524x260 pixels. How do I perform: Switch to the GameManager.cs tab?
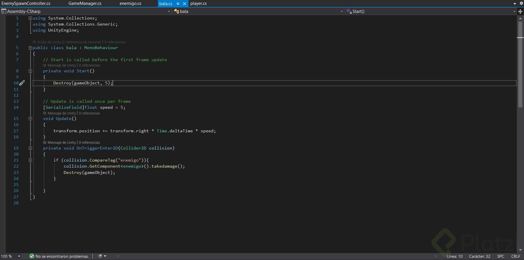pos(85,3)
